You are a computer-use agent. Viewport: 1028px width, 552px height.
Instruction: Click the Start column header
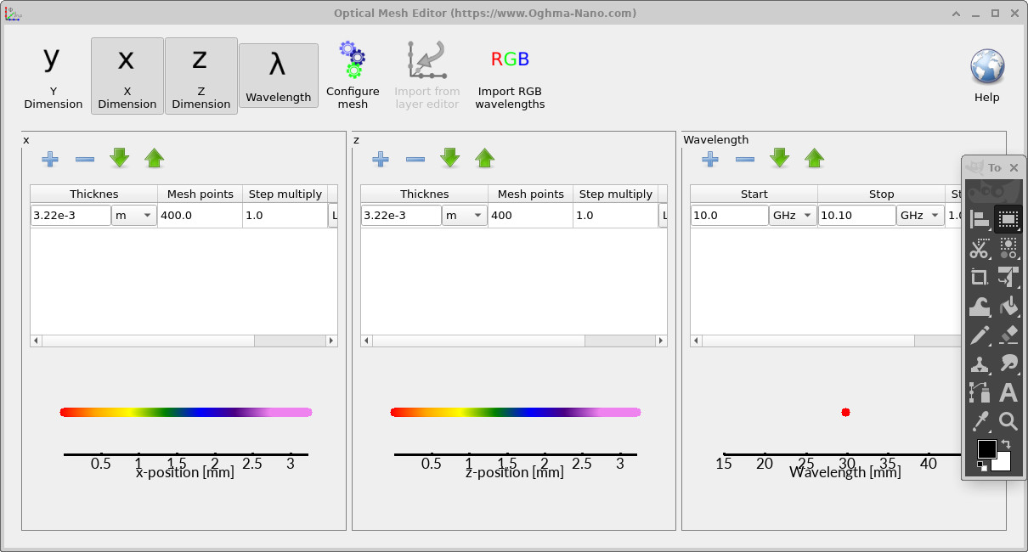[x=754, y=194]
